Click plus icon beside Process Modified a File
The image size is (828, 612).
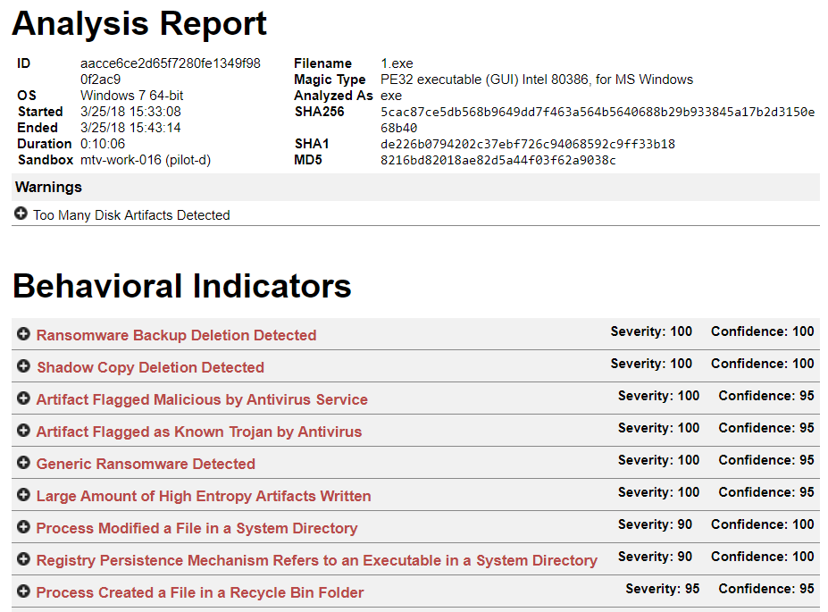pos(23,528)
